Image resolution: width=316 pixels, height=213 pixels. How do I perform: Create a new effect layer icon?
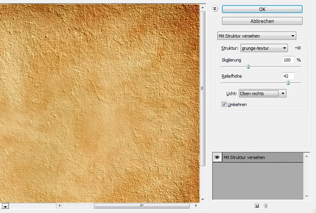[x=256, y=206]
